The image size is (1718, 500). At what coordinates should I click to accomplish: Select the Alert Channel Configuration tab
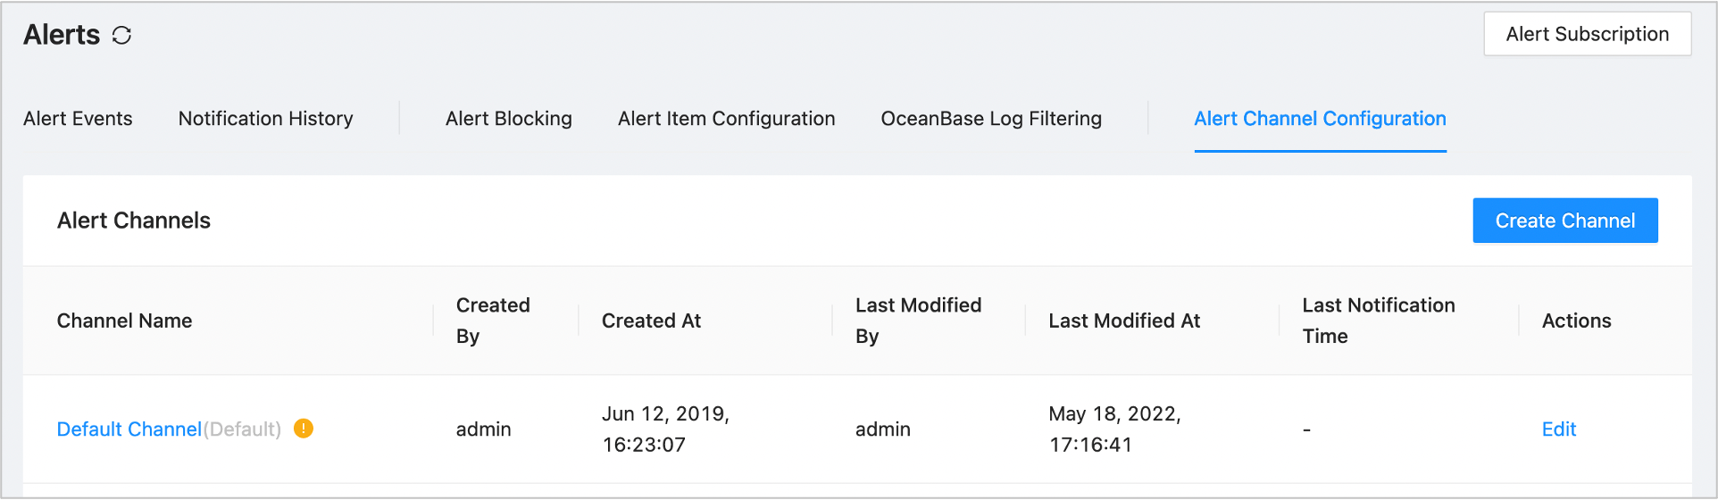[1320, 119]
